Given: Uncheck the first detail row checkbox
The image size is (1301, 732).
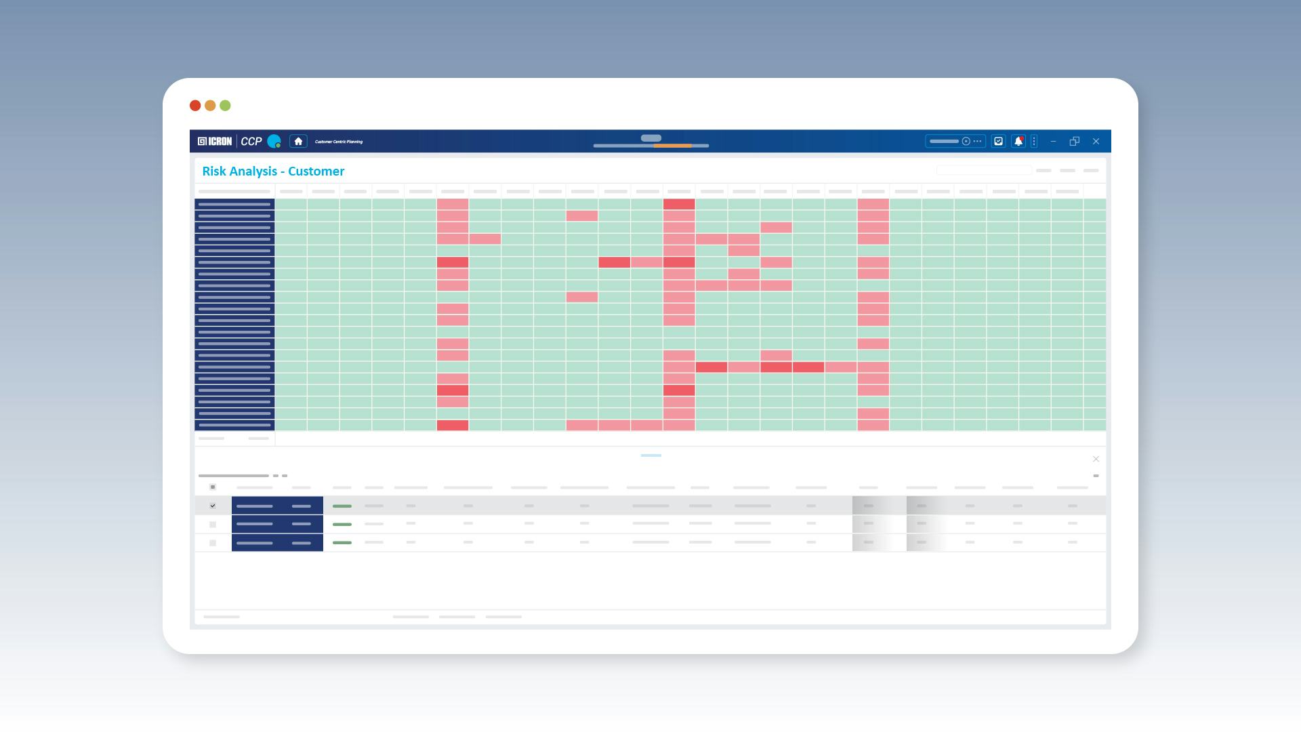Looking at the screenshot, I should [213, 506].
